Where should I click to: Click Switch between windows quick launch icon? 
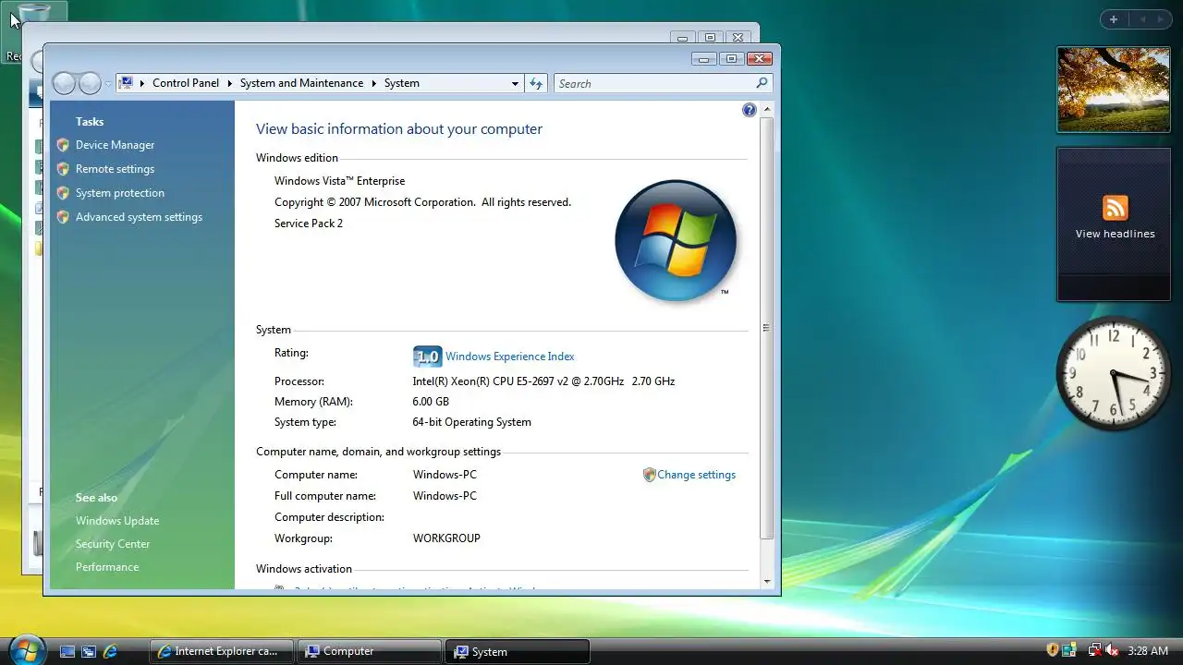[89, 651]
